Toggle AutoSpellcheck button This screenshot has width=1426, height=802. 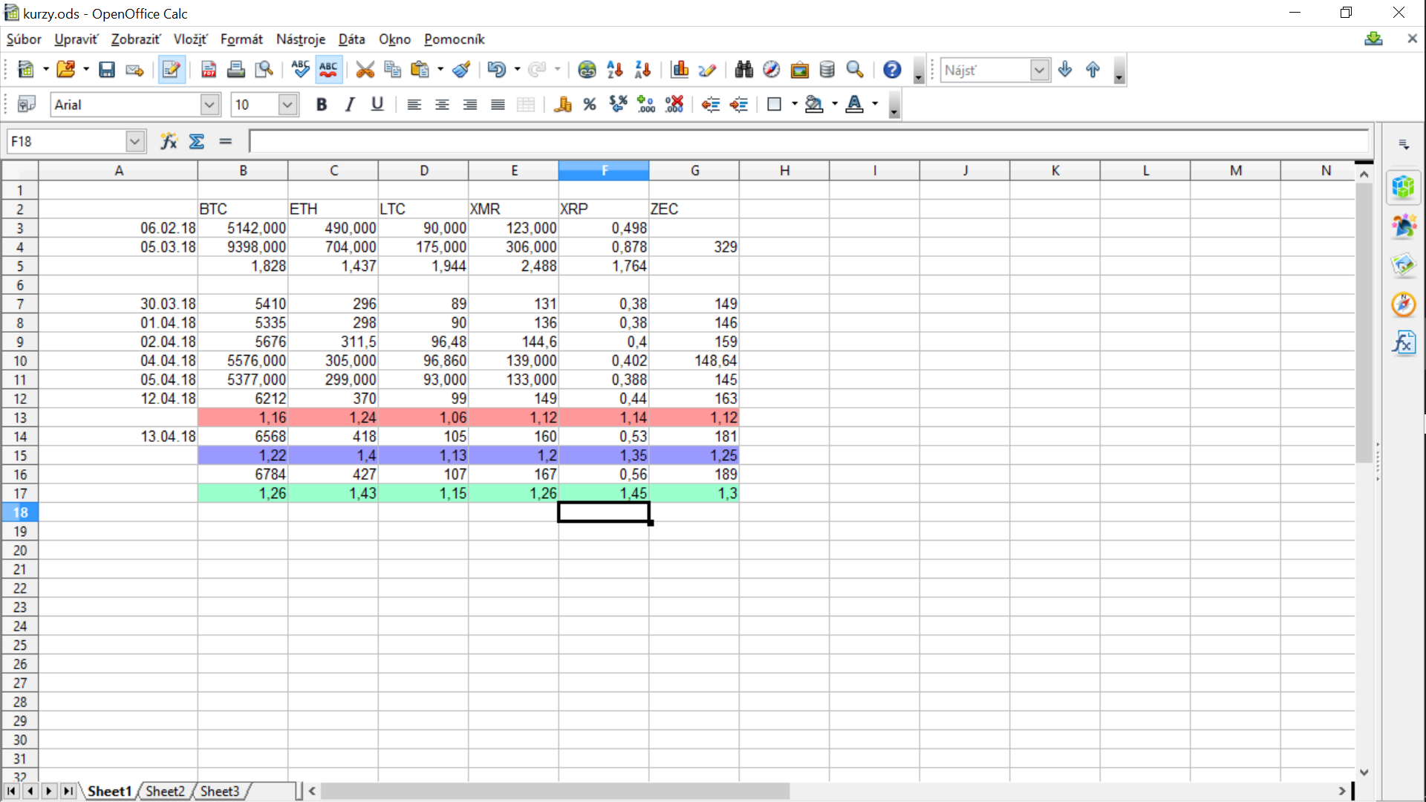coord(328,70)
